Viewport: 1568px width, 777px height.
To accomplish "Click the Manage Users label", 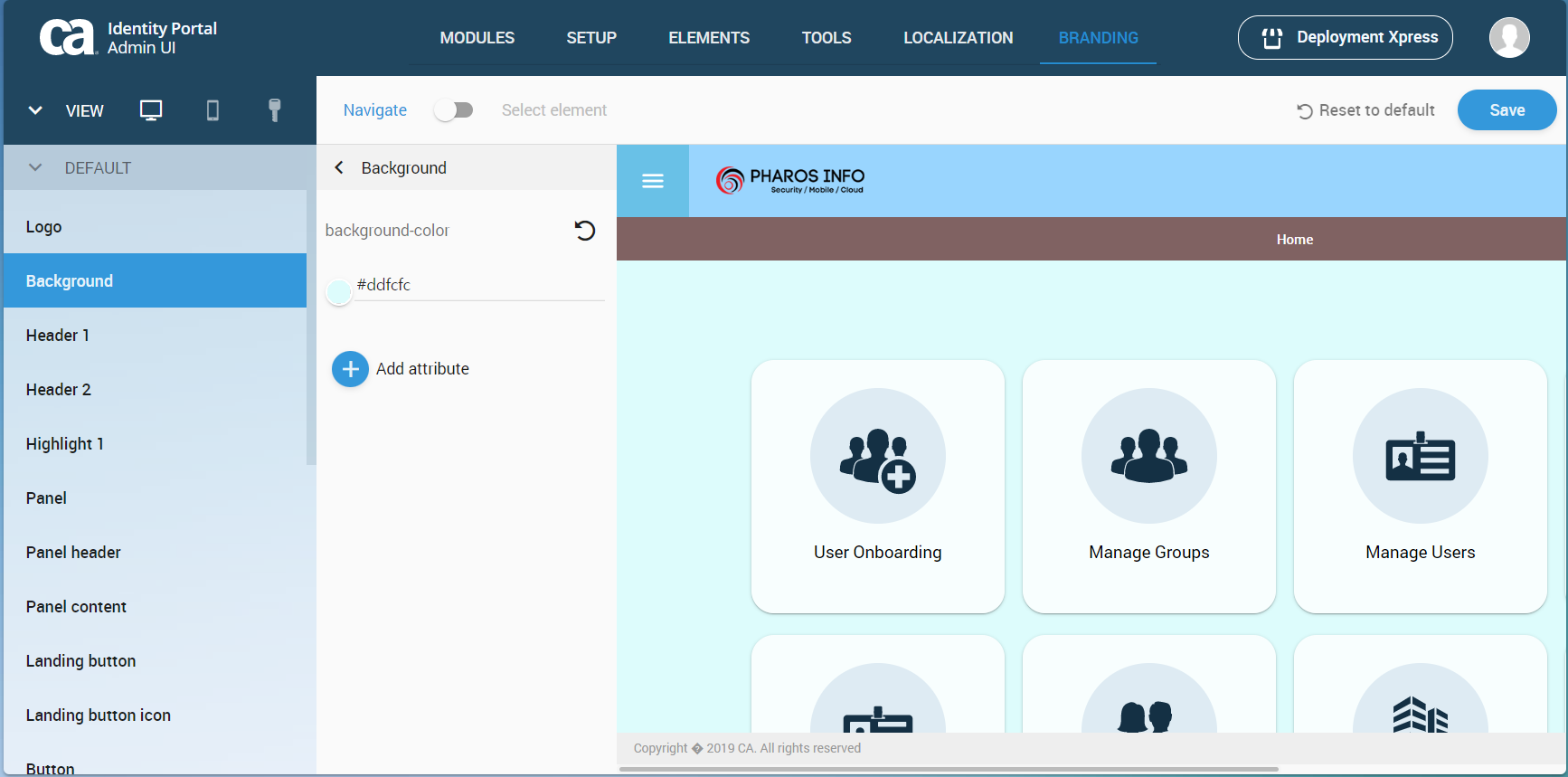I will (x=1421, y=553).
